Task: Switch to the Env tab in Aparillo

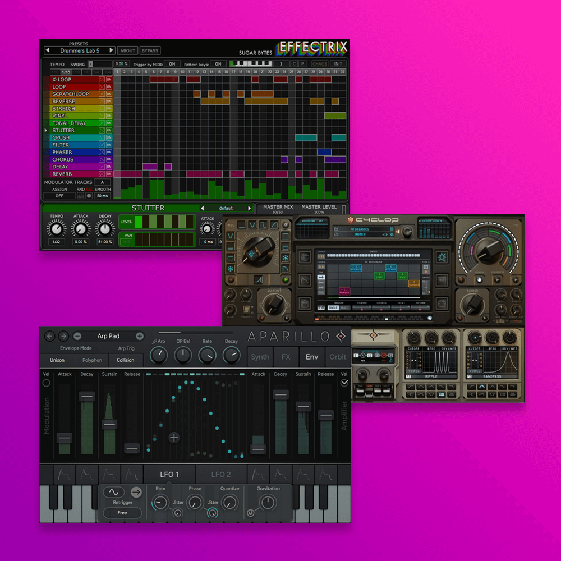Action: [x=311, y=357]
